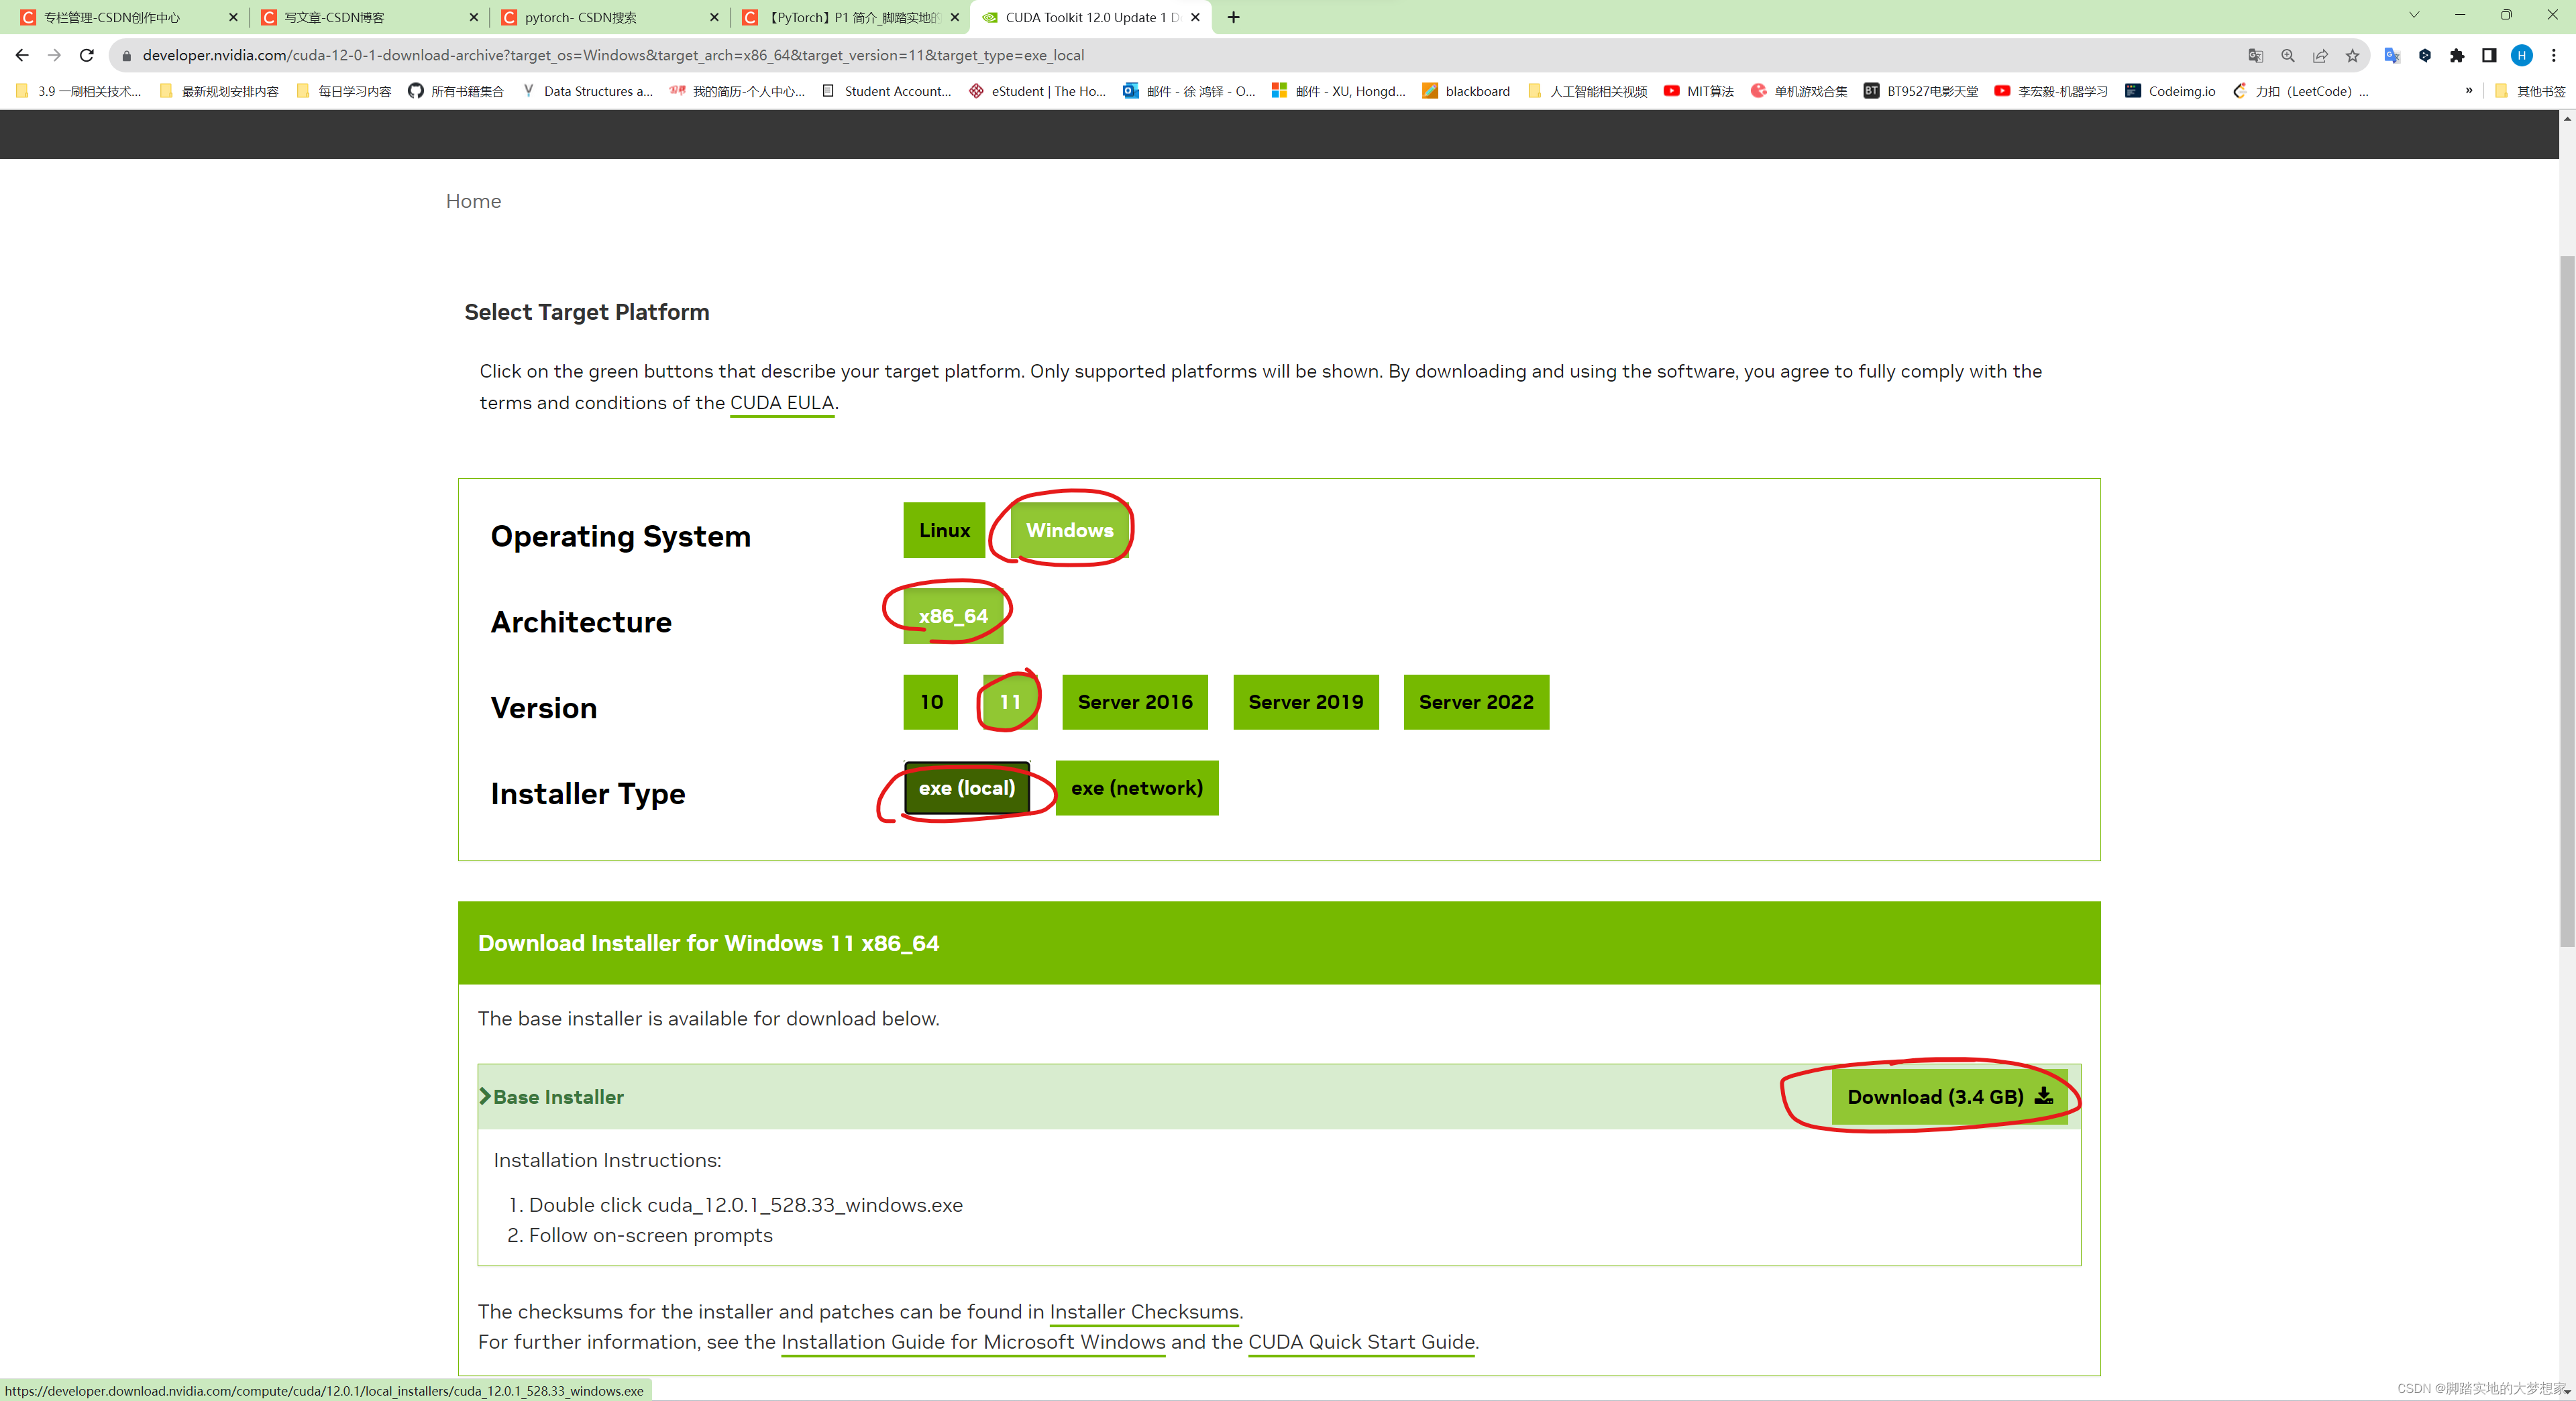Click the Download (3.4 GB) button
This screenshot has width=2576, height=1401.
(x=1948, y=1096)
